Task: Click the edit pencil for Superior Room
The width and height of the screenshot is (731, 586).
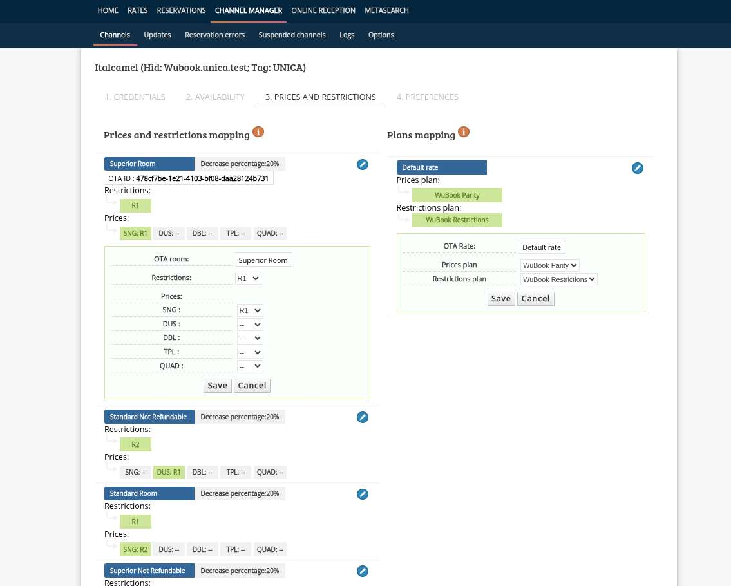Action: click(x=363, y=165)
